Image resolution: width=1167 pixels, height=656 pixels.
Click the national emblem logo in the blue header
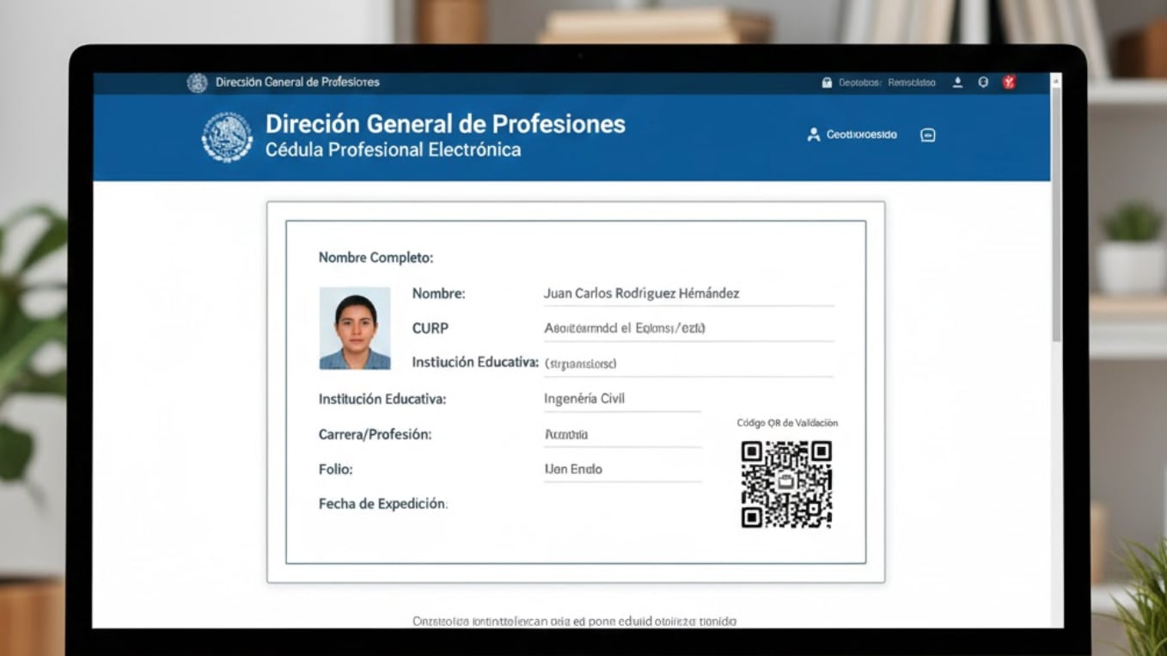coord(226,136)
